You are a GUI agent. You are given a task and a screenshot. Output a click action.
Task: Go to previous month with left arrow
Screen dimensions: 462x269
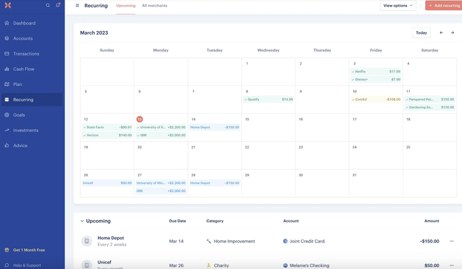(441, 33)
